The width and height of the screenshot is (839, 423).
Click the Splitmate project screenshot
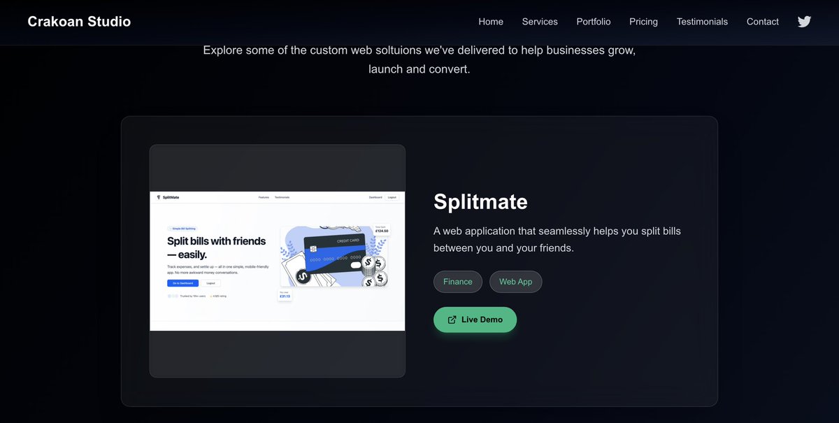tap(277, 260)
